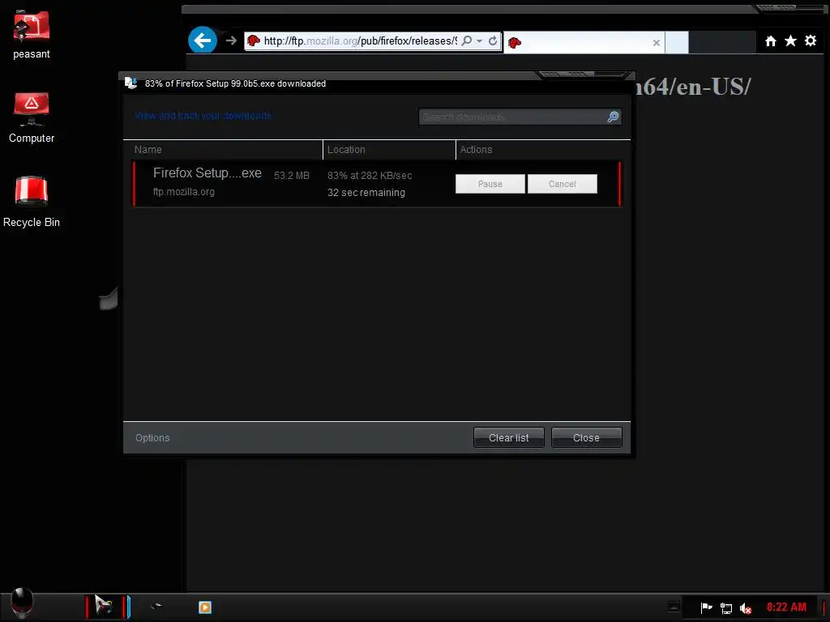
Task: Open the peasant user folder icon
Action: (x=32, y=35)
